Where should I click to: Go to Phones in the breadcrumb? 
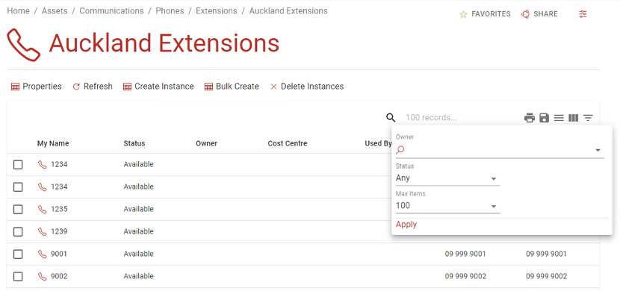click(x=170, y=11)
